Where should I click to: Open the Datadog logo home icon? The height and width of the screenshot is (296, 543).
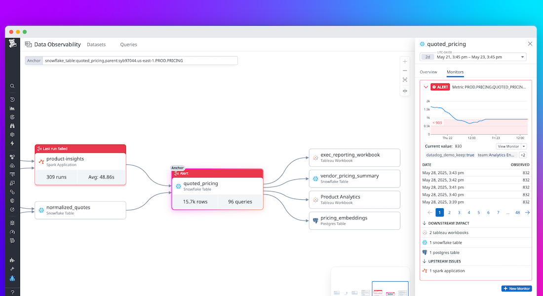point(12,43)
